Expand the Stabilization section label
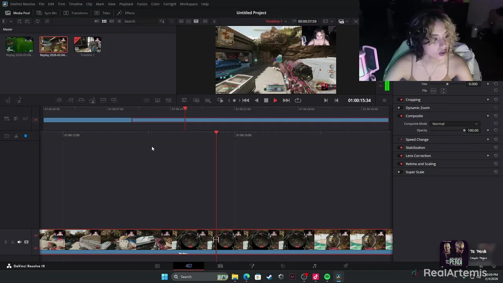503x283 pixels. click(x=415, y=148)
